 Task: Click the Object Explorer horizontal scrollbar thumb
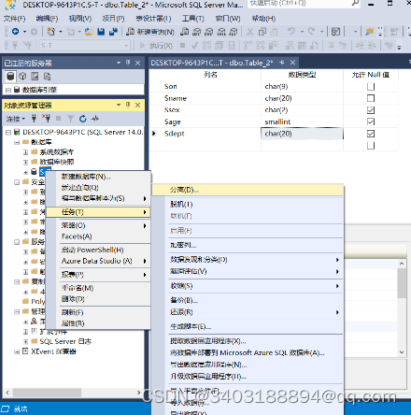[x=47, y=393]
